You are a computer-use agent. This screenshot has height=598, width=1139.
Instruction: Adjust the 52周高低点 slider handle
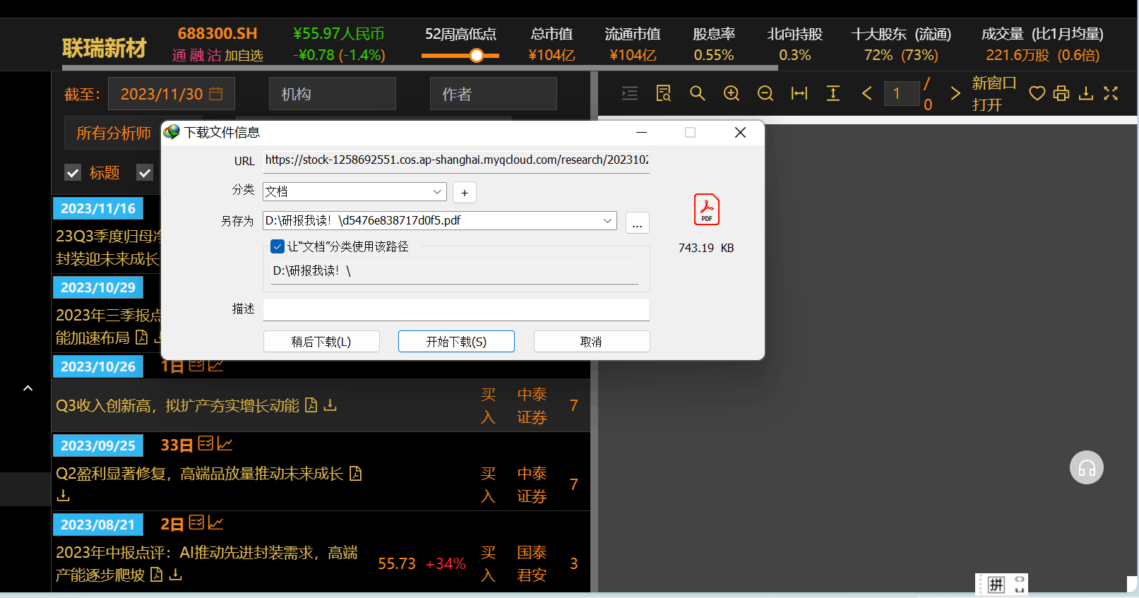[477, 55]
